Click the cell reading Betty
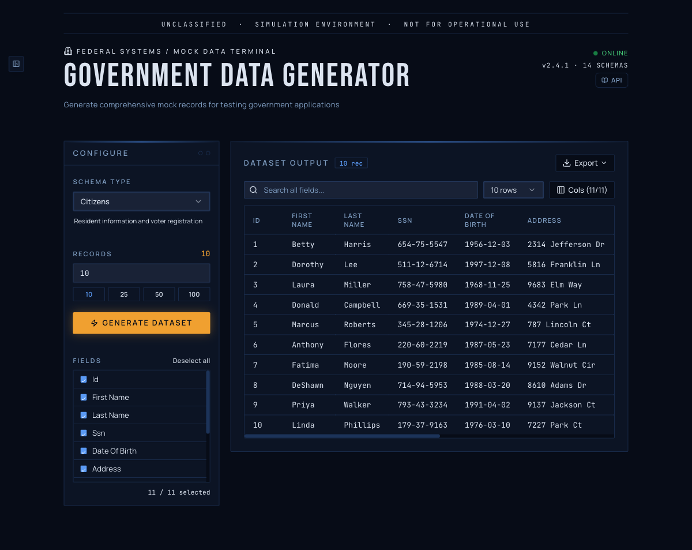The width and height of the screenshot is (692, 550). (x=303, y=245)
